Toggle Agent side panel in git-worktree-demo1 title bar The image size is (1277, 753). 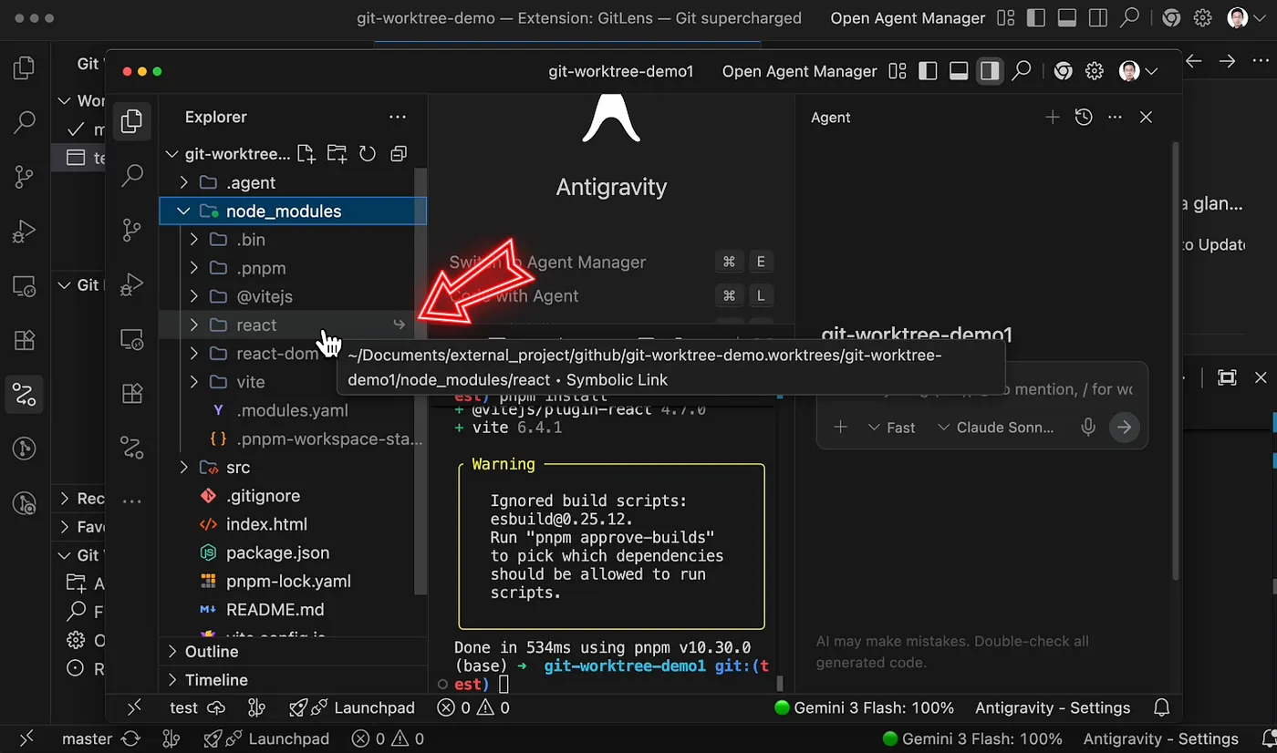(990, 71)
